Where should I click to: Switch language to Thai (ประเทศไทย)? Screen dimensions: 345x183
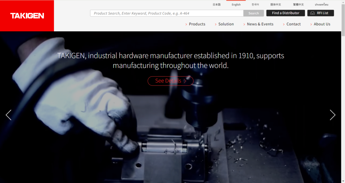tap(321, 5)
